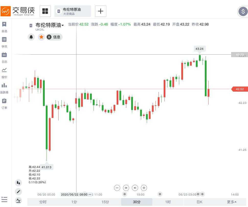
Task: Open the 自选 watchlist panel
Action: click(x=4, y=26)
